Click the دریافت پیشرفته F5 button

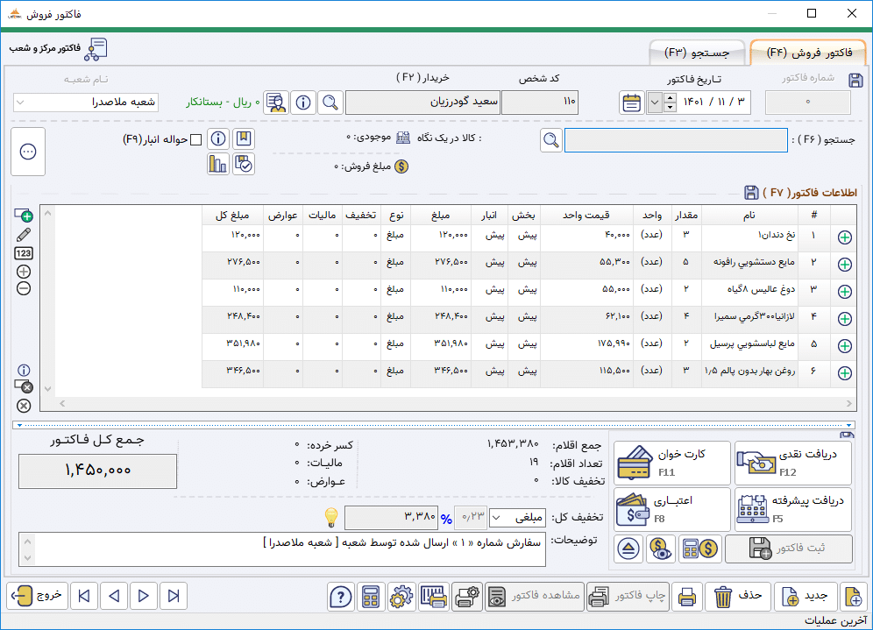point(793,509)
